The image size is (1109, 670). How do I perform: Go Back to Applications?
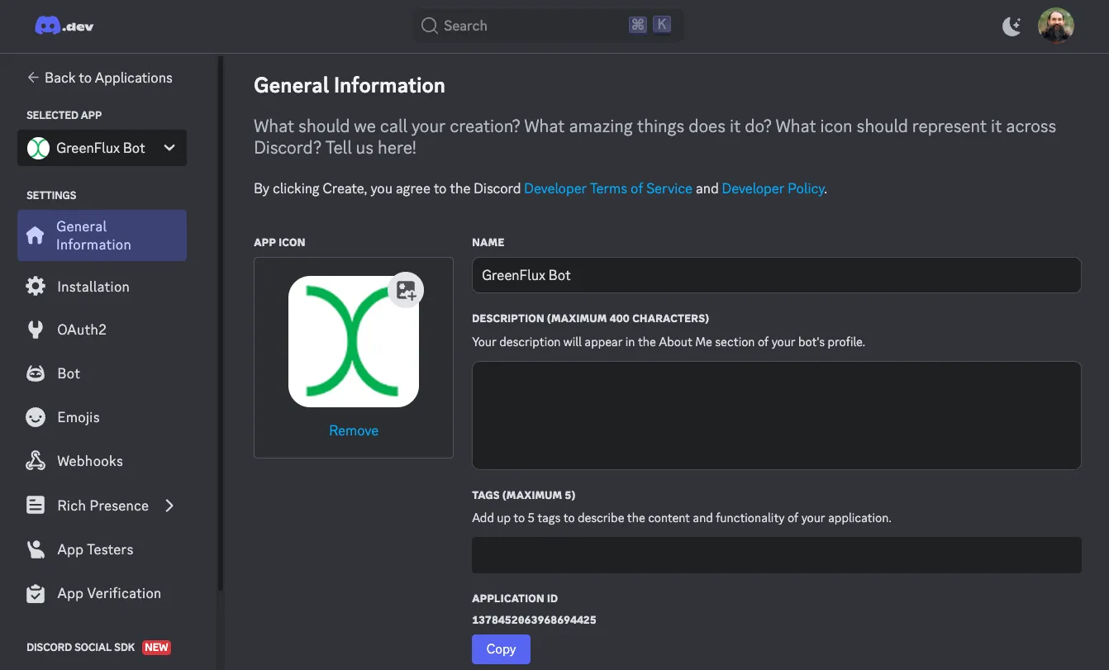[x=99, y=78]
